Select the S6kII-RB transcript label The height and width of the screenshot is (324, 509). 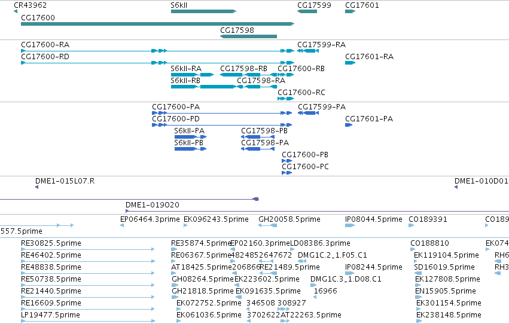click(185, 81)
